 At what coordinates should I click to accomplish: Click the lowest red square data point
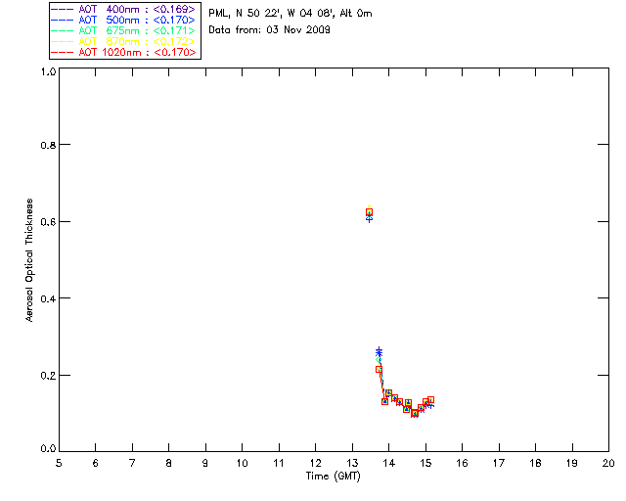[415, 413]
